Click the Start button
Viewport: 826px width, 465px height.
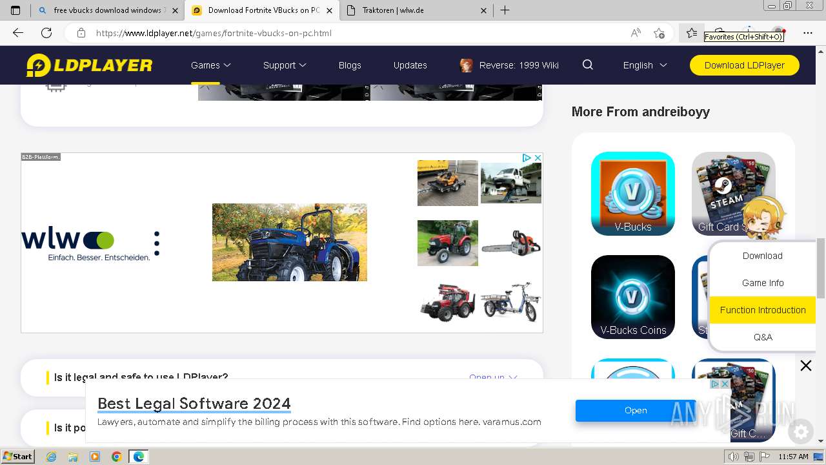[18, 457]
